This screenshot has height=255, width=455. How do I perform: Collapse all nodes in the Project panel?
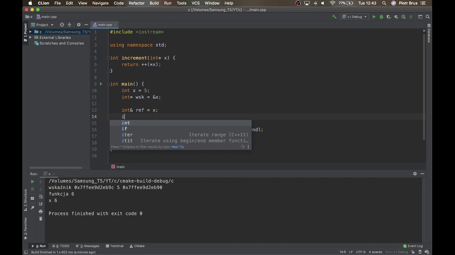69,25
